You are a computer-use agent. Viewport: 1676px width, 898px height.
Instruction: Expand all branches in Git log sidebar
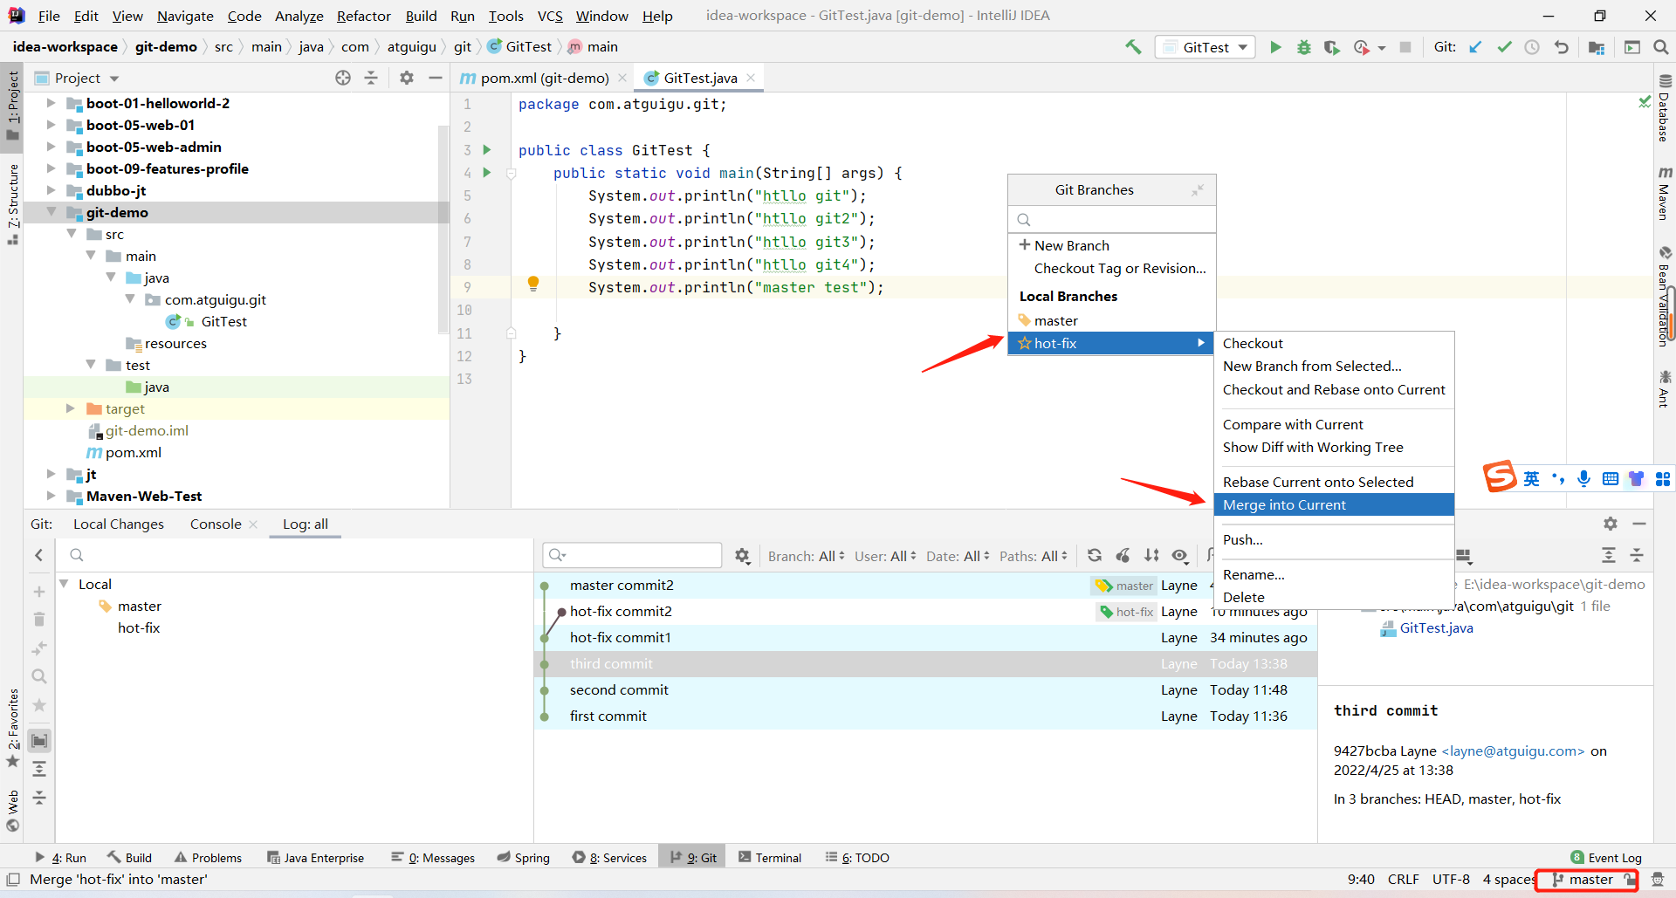39,769
